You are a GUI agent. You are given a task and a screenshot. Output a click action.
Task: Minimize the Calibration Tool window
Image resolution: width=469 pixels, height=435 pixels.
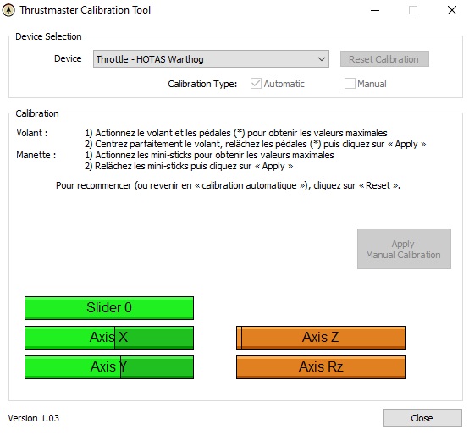pyautogui.click(x=375, y=10)
